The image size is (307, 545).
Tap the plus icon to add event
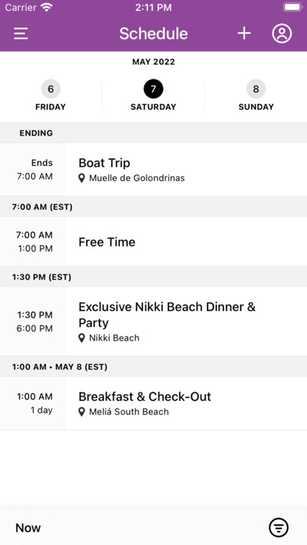[x=244, y=34]
